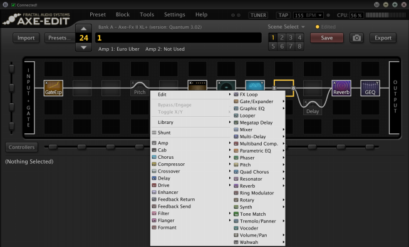Click the red Save button
409x247 pixels.
coord(327,38)
